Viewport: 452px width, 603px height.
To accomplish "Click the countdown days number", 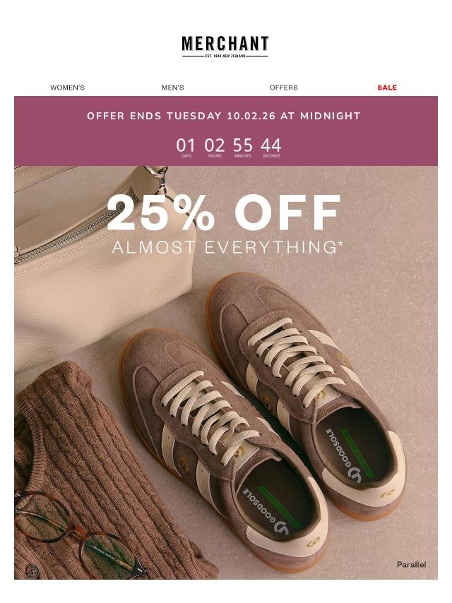I will [186, 145].
